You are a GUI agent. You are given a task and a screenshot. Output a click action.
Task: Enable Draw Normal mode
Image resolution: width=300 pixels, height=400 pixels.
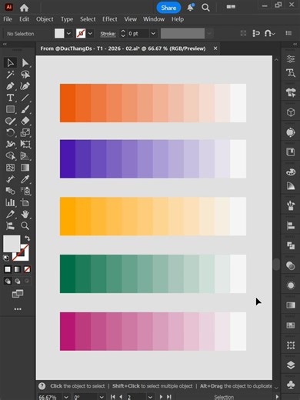(x=8, y=281)
